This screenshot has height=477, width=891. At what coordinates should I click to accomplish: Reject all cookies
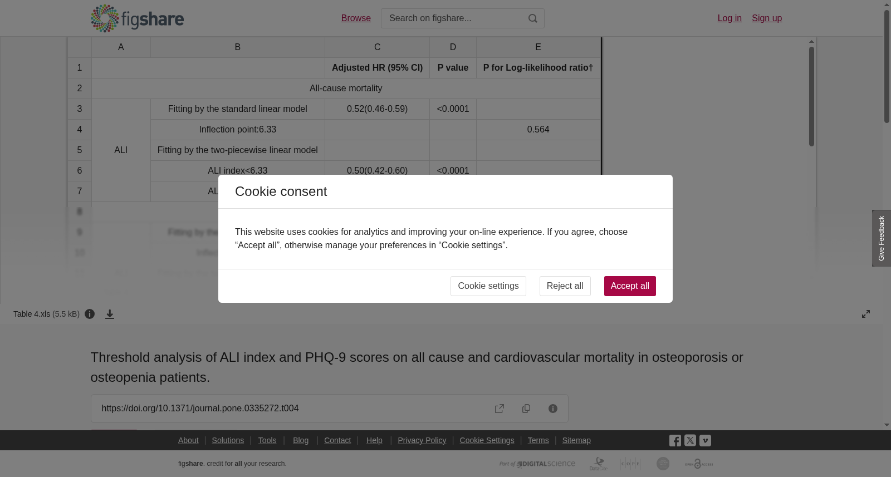[565, 286]
